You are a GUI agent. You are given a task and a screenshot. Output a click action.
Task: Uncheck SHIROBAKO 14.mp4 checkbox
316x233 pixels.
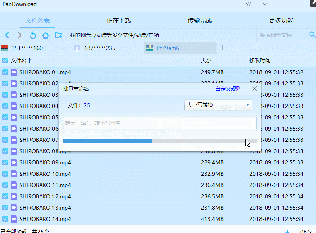point(5,219)
